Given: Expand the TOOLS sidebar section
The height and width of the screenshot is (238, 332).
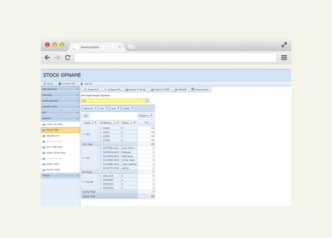Looking at the screenshot, I should pos(60,176).
